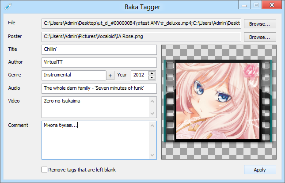Click the Comment box scroll up arrow

tap(152, 126)
